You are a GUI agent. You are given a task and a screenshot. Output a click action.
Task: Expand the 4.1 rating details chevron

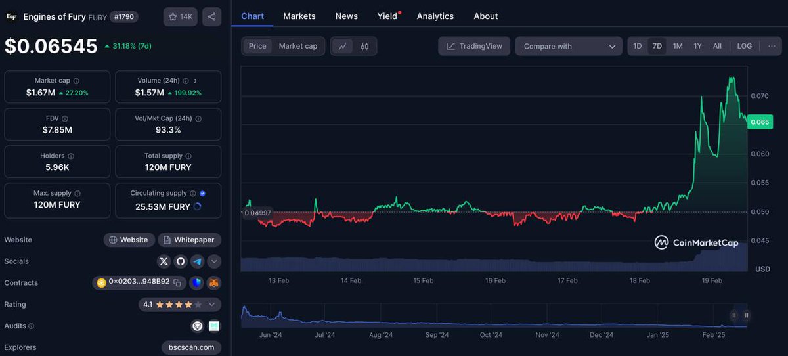211,305
